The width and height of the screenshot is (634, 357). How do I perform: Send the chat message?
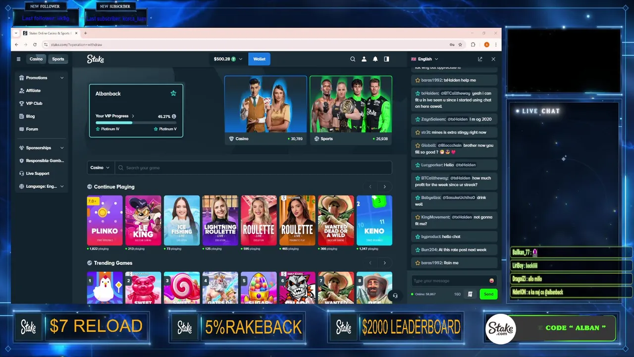[488, 294]
